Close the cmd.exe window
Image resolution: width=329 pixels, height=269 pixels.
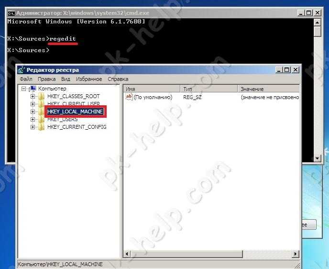click(318, 13)
